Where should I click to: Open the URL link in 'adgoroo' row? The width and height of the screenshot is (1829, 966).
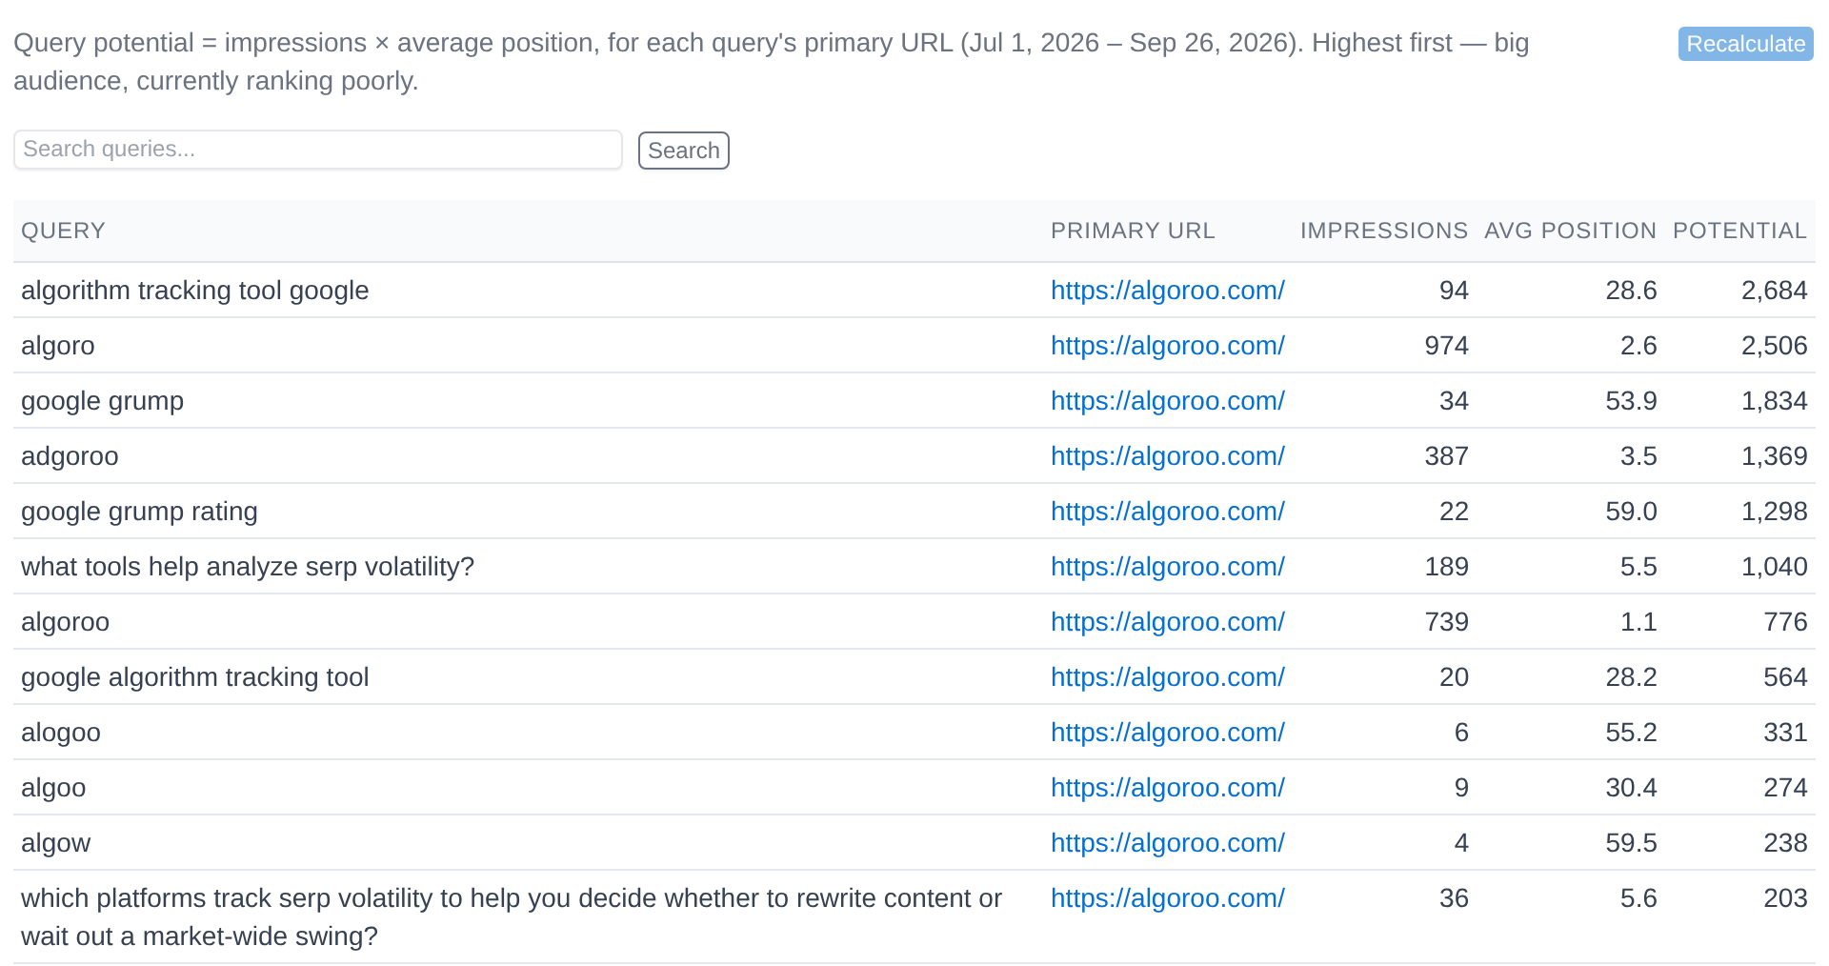1167,456
